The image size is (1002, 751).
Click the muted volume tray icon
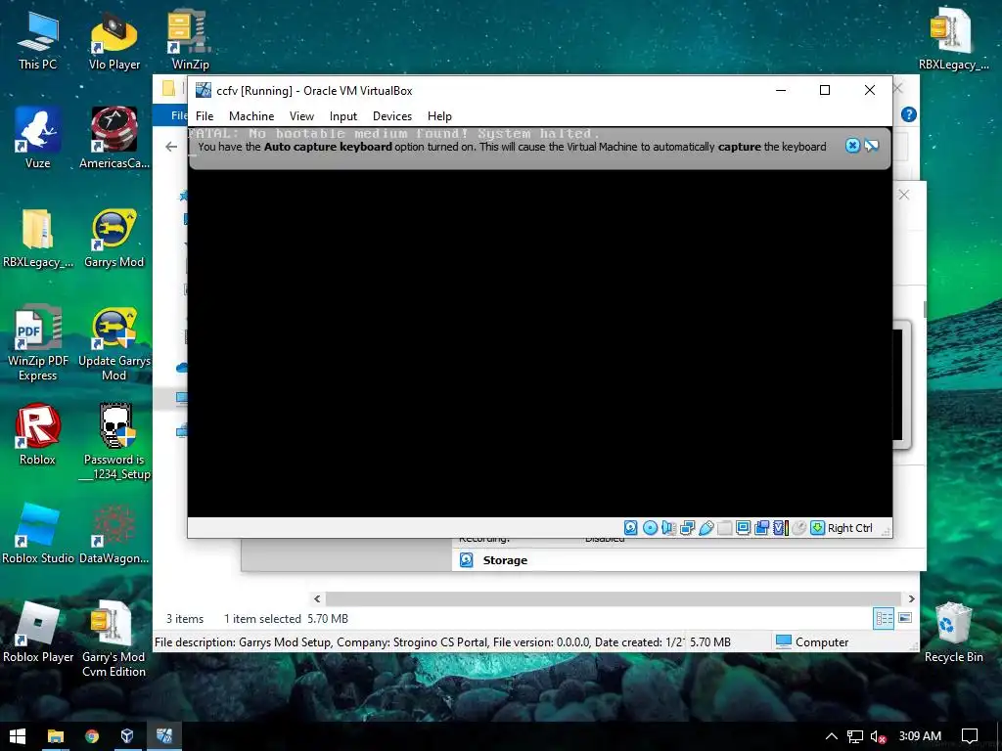coord(878,736)
